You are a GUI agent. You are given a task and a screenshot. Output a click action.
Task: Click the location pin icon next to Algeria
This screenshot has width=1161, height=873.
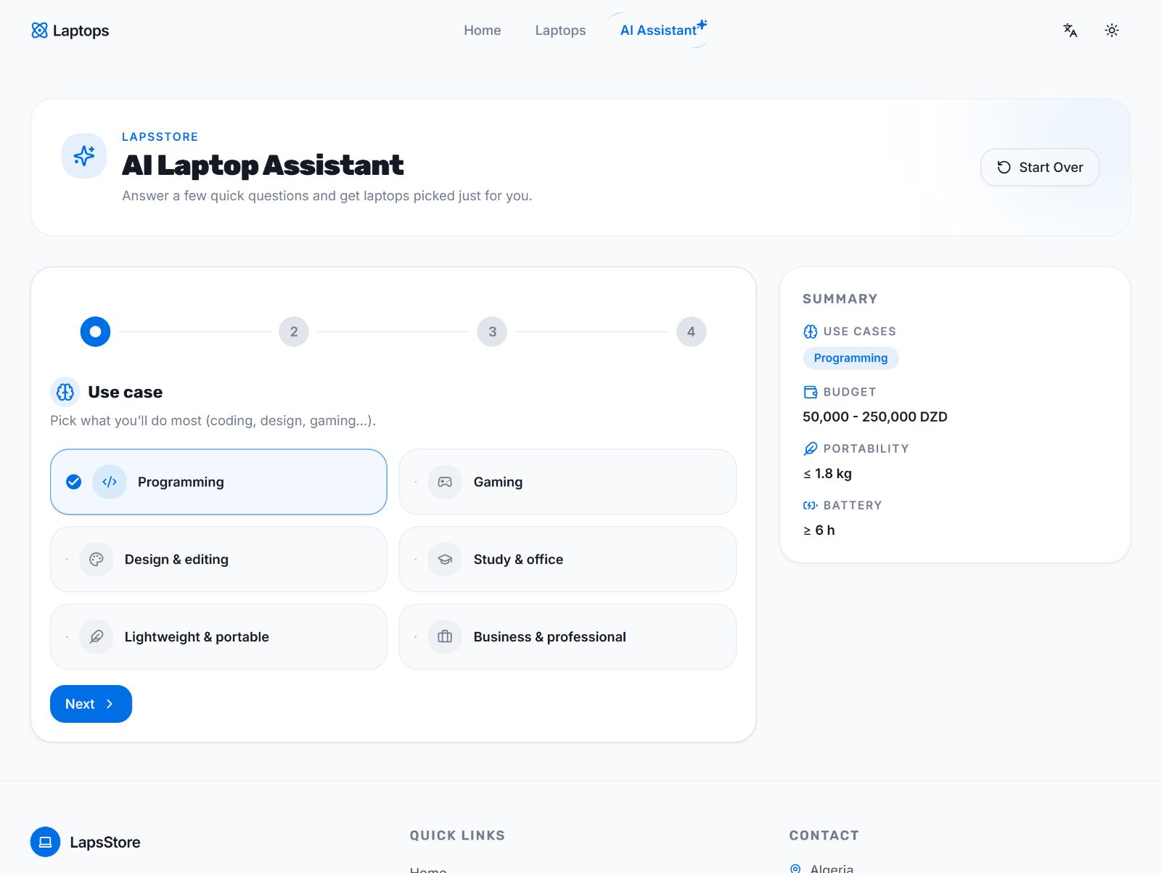pos(795,869)
